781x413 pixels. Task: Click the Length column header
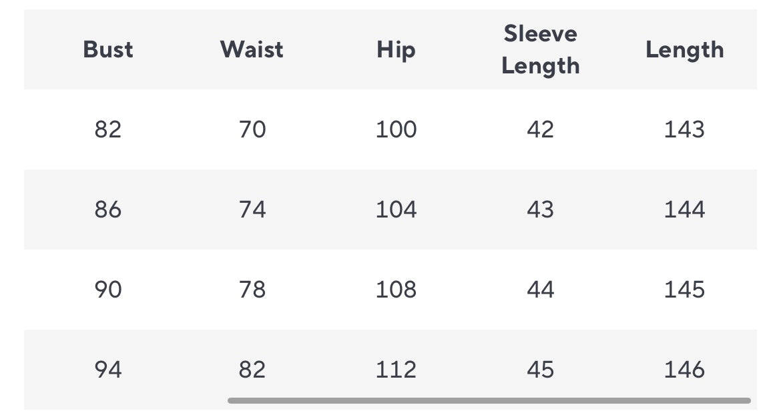(x=684, y=49)
